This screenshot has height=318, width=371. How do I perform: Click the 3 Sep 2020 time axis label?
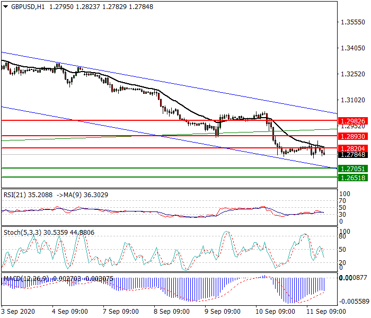18,312
